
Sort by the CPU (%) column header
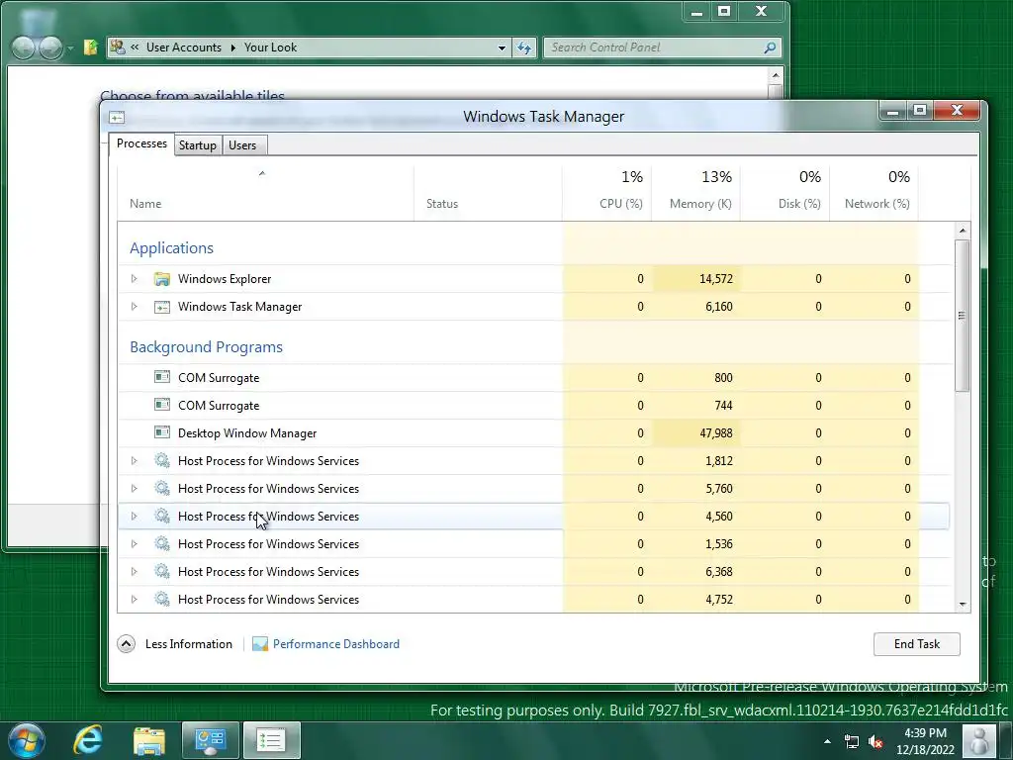tap(606, 193)
